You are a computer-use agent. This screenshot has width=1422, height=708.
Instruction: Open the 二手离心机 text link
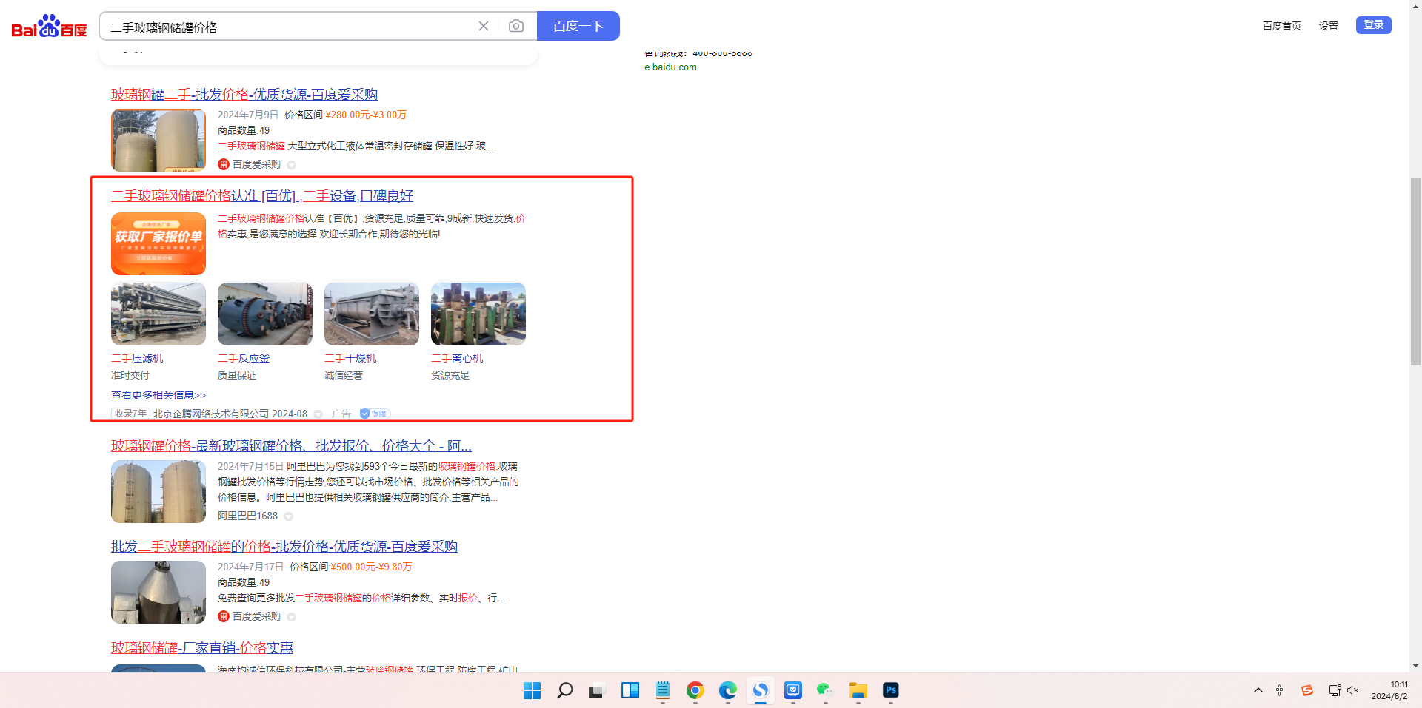click(x=457, y=358)
